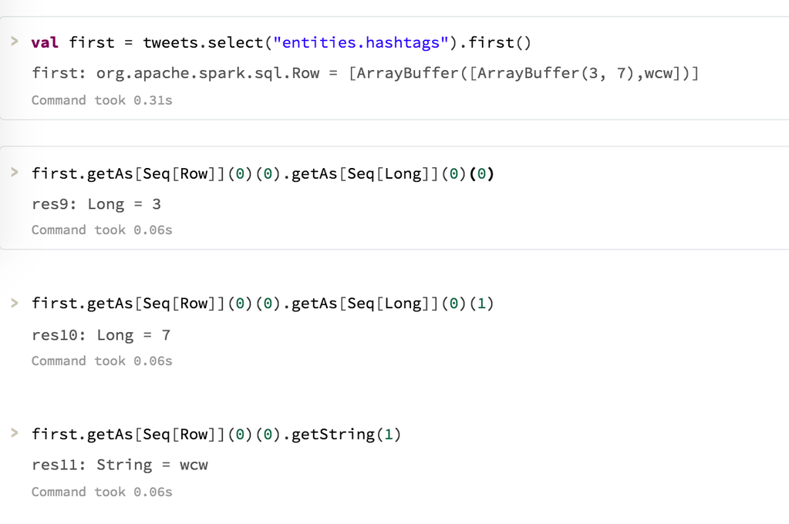Click the output line "res9: Long = 3"
This screenshot has height=524, width=789.
[96, 204]
